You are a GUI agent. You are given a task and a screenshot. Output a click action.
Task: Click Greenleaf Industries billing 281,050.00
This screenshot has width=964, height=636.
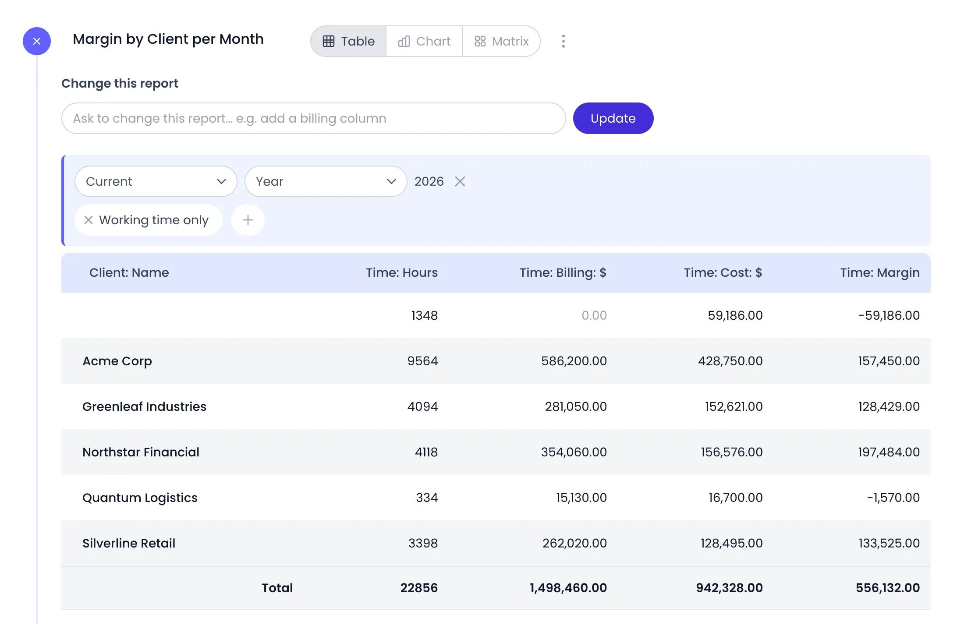tap(576, 406)
